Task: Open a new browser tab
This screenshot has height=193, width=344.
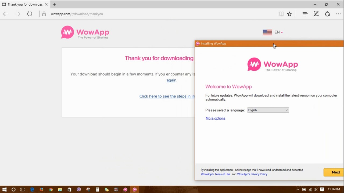Action: click(x=55, y=4)
